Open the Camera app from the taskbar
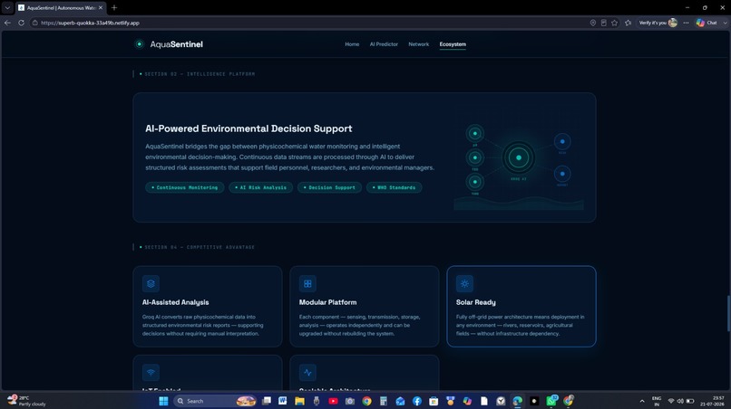 pyautogui.click(x=350, y=401)
